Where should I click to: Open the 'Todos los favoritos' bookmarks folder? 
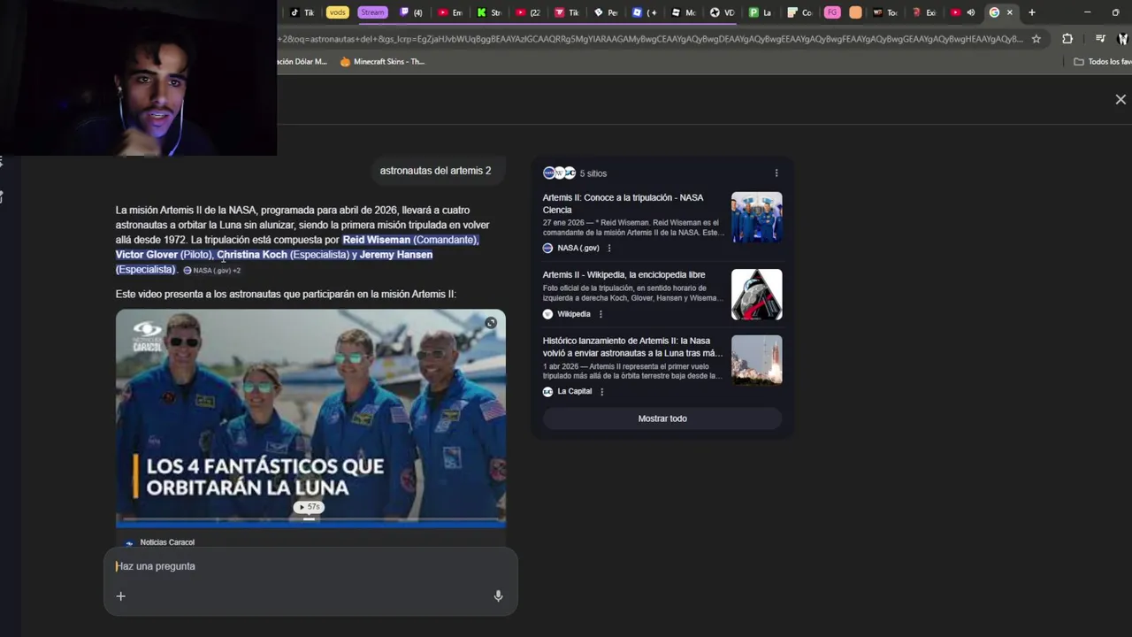[1102, 62]
